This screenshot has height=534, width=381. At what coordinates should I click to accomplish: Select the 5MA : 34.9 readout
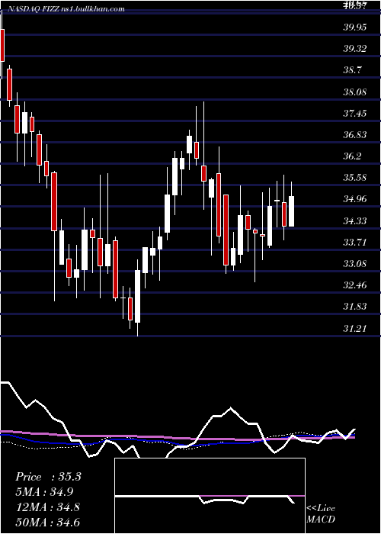44,492
